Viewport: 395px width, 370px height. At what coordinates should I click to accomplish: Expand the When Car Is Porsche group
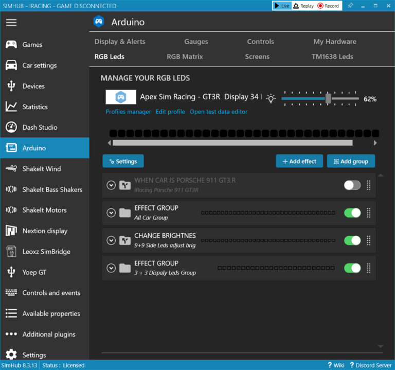[111, 185]
